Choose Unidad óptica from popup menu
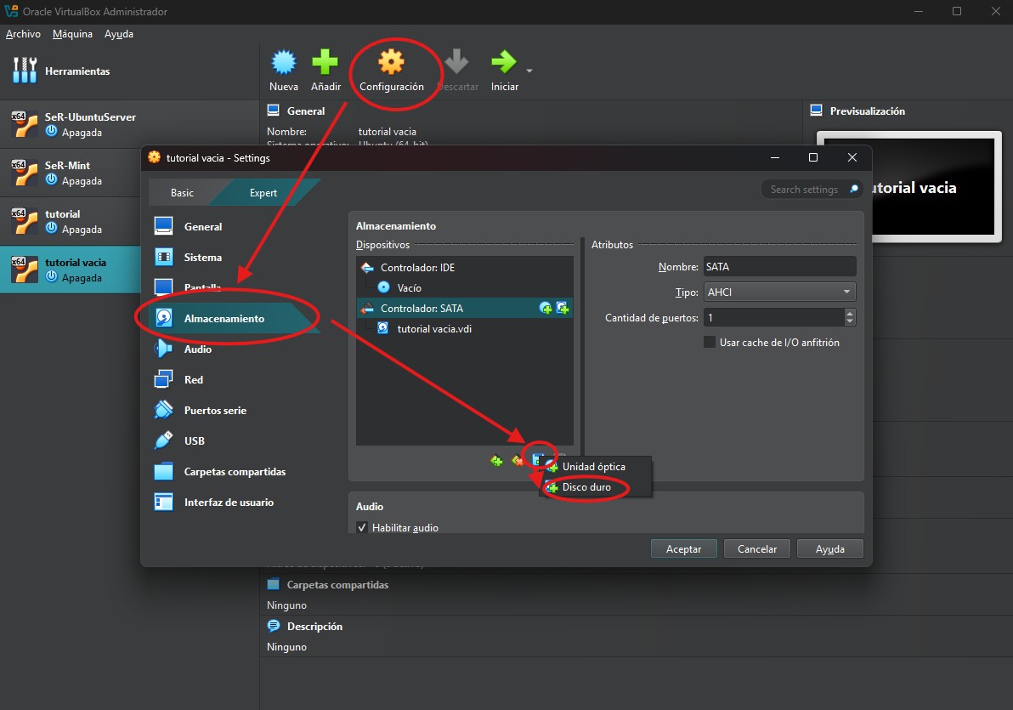The image size is (1013, 710). tap(595, 467)
